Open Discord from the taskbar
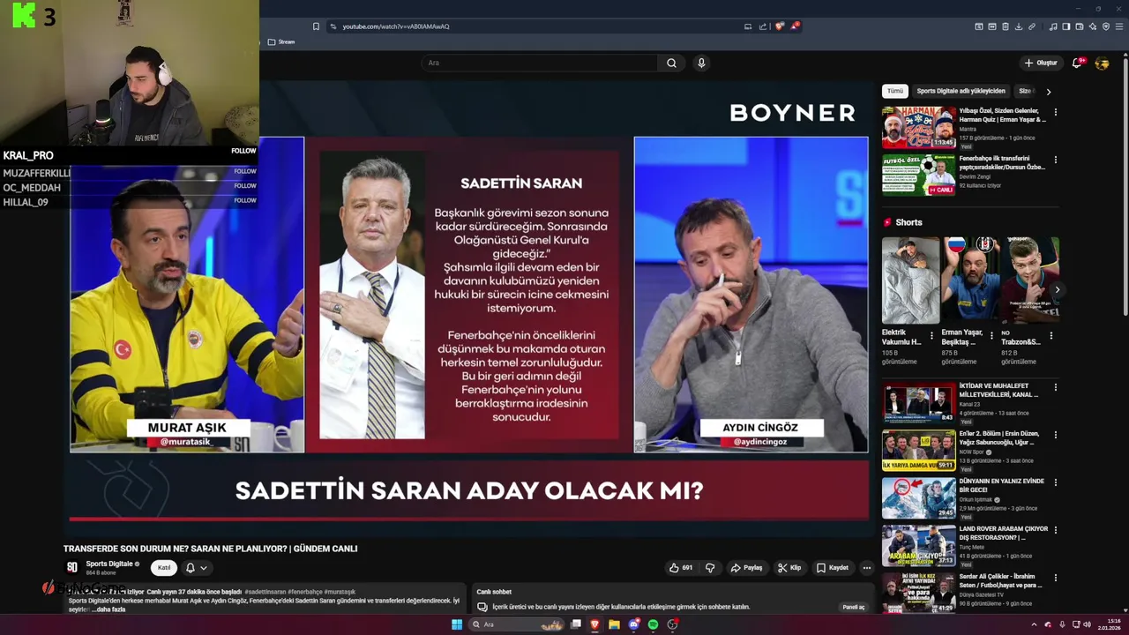The width and height of the screenshot is (1129, 635). coord(633,624)
